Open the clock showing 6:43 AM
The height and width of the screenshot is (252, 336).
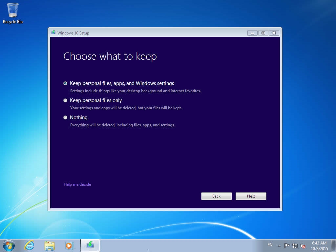319,246
